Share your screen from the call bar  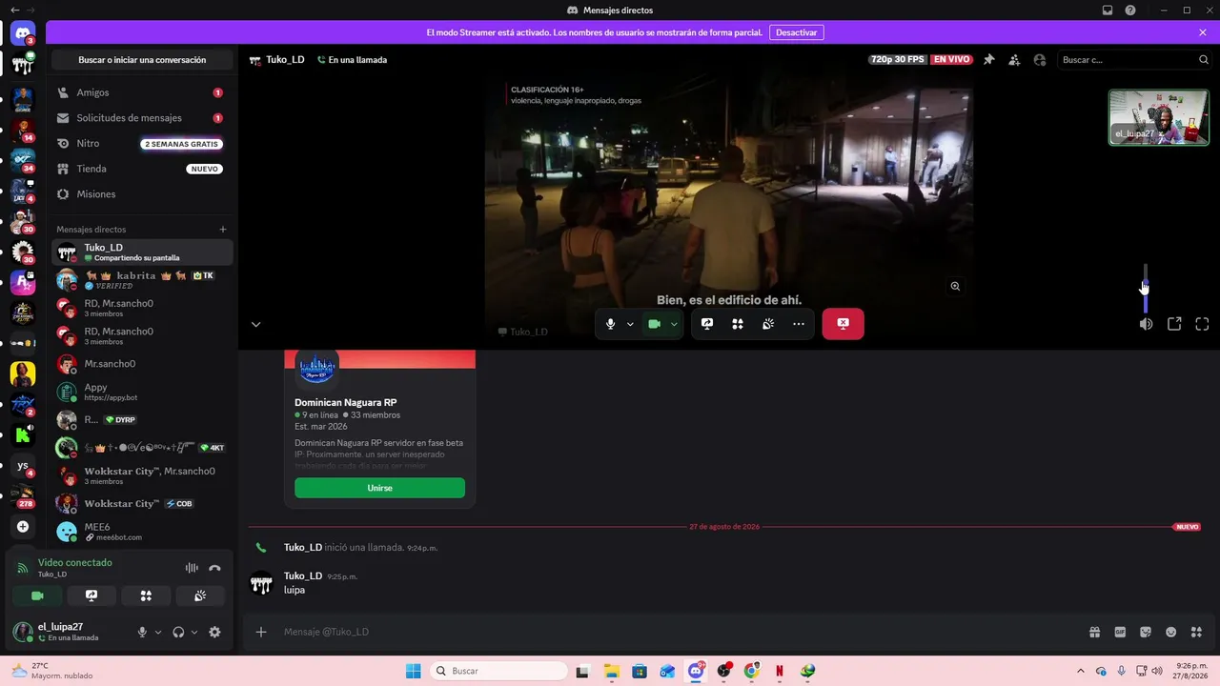pos(707,324)
